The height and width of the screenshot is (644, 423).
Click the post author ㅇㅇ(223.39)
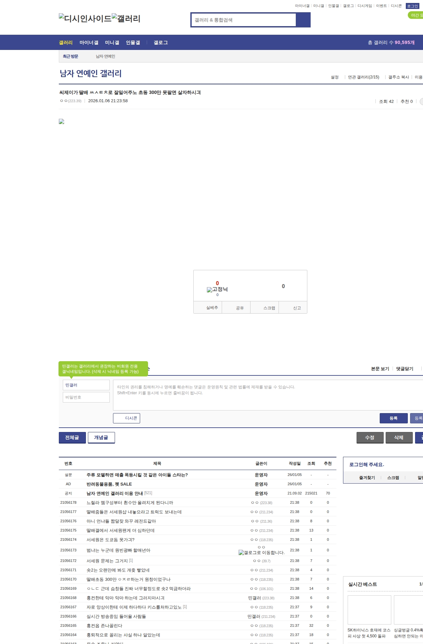[x=71, y=101]
